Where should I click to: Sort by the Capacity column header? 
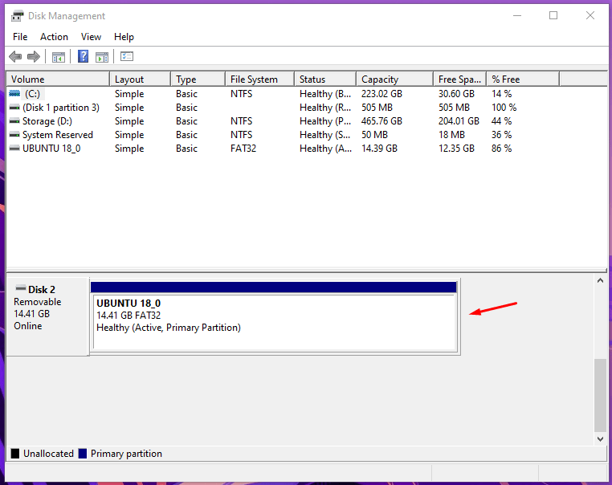click(394, 79)
